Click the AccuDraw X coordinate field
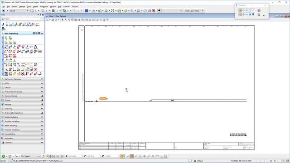The image size is (290, 163). pos(75,156)
